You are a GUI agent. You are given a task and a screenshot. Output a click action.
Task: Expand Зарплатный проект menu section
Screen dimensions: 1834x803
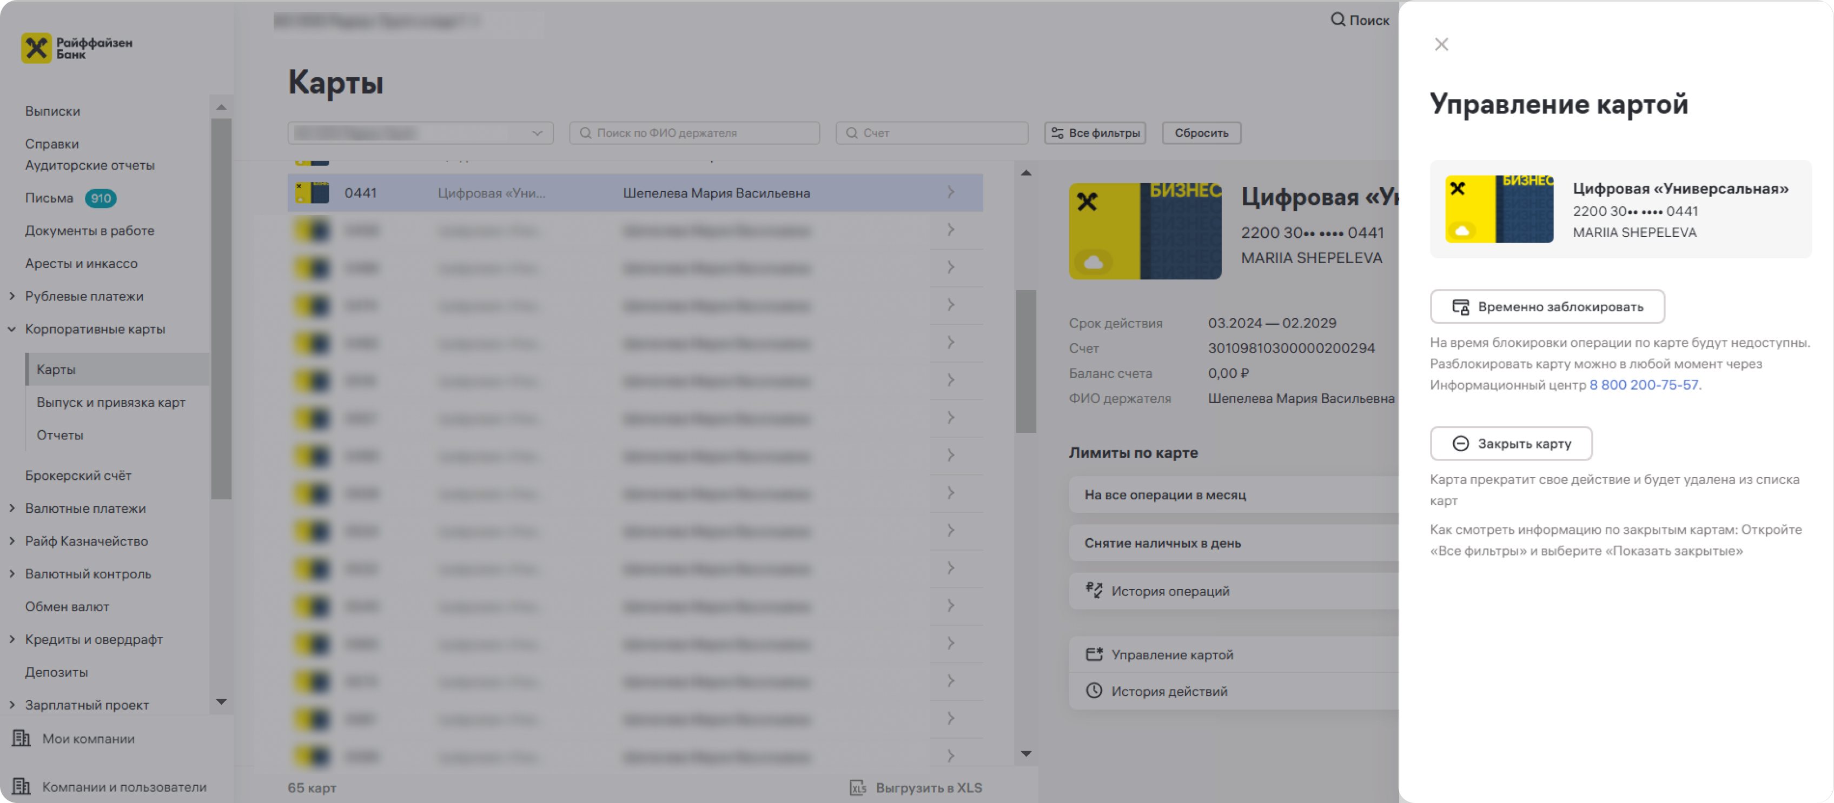tap(12, 704)
